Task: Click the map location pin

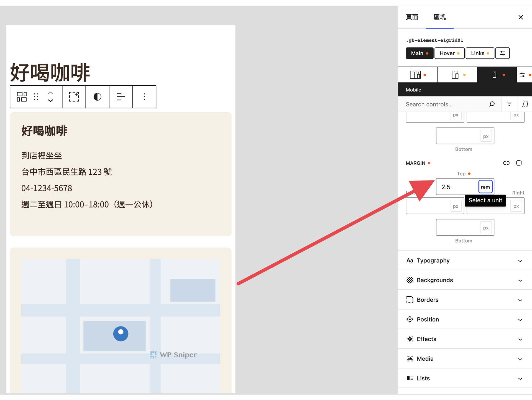Action: coord(121,333)
